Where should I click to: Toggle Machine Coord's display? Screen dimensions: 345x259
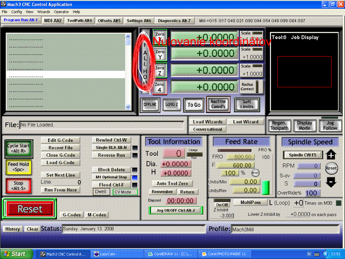218,104
